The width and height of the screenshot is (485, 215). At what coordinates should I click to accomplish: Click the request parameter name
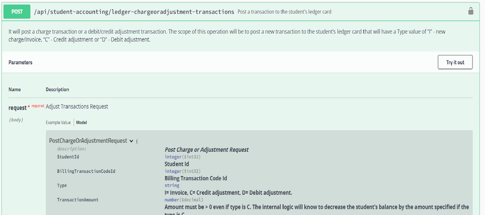(x=17, y=108)
